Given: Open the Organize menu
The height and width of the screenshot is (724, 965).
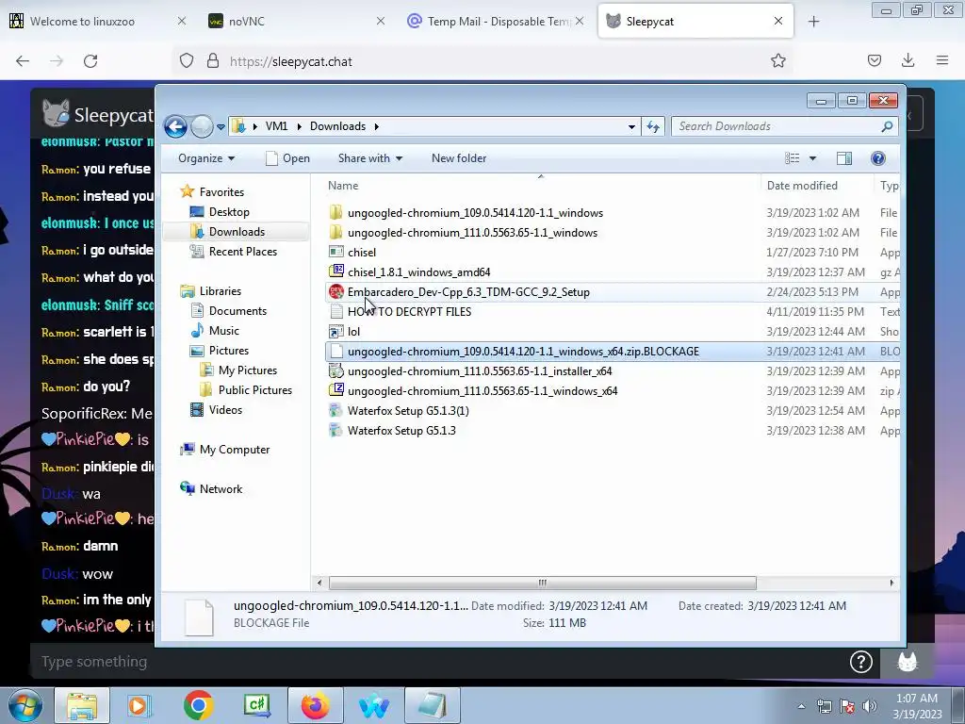Looking at the screenshot, I should pos(206,158).
